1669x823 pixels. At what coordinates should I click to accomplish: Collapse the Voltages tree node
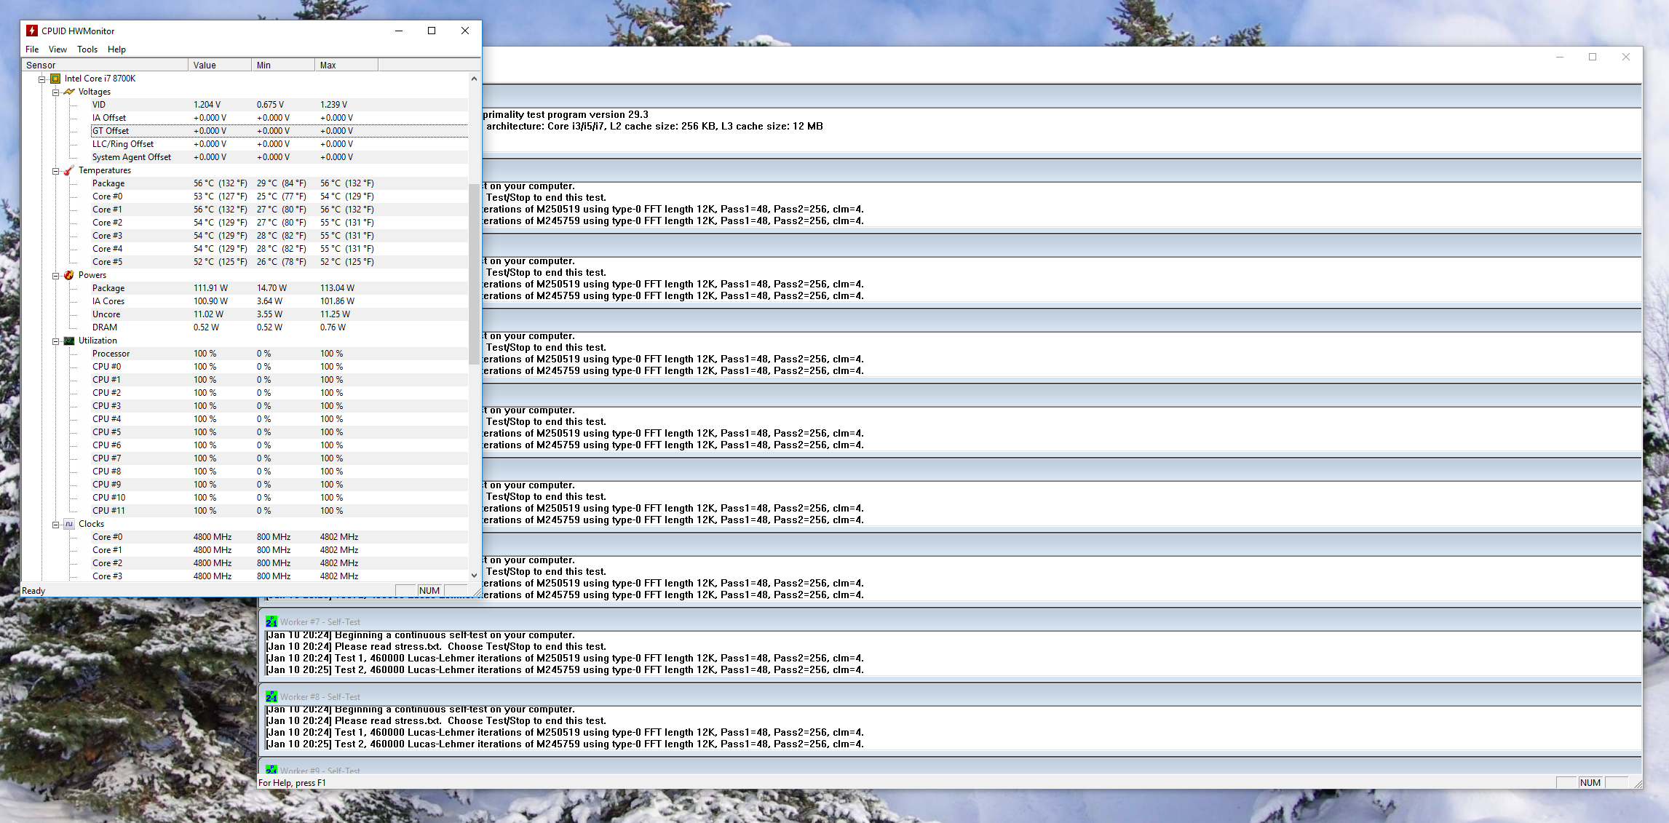pyautogui.click(x=55, y=92)
